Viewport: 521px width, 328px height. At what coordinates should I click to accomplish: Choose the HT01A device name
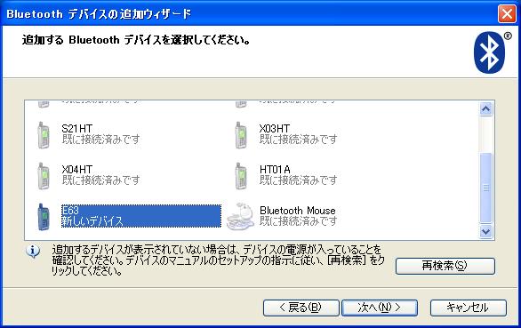[x=275, y=169]
